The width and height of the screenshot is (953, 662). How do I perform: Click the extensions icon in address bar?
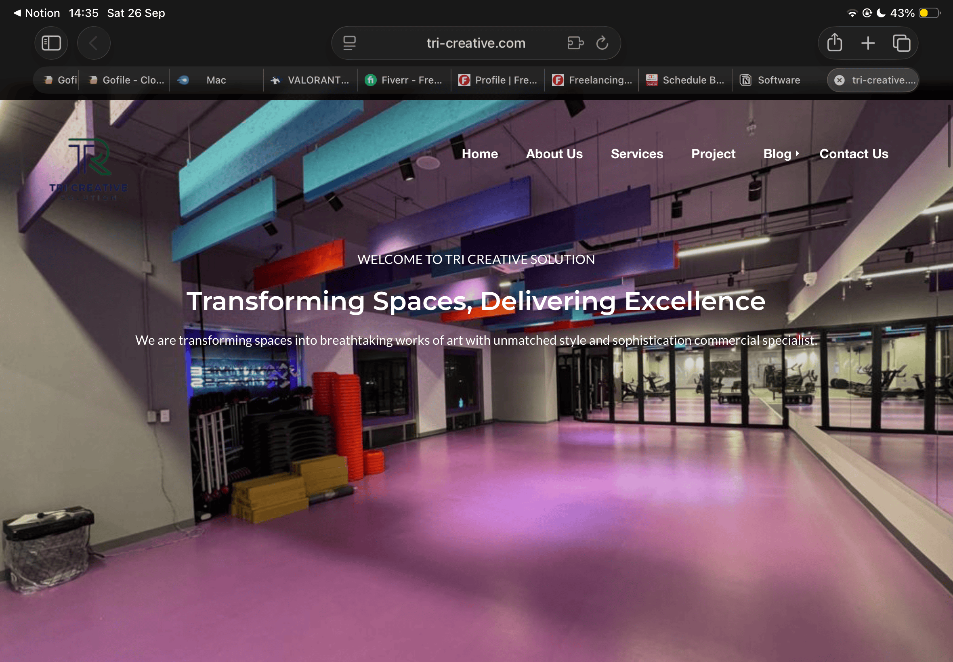(575, 43)
